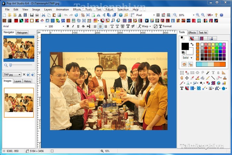
Task: Toggle Underline text formatting
Action: [x=78, y=26]
